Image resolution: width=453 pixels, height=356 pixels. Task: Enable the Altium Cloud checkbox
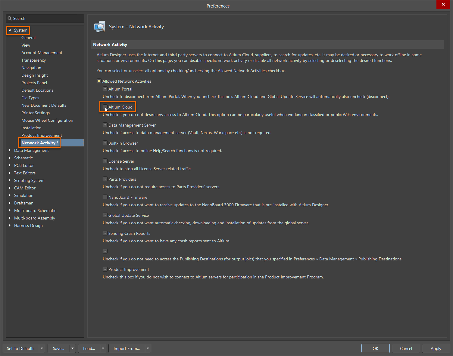point(105,107)
